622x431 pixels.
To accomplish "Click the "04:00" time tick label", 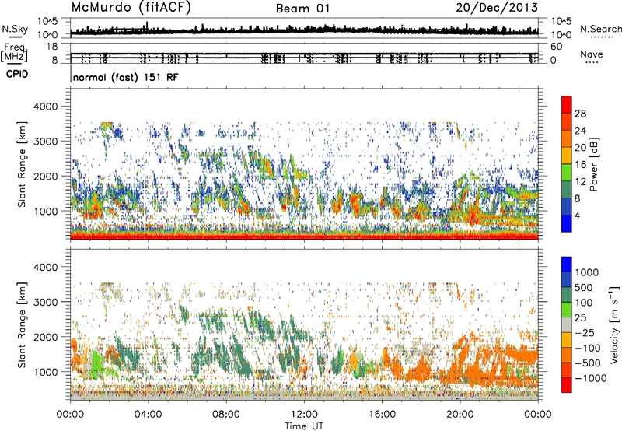I will tap(148, 415).
